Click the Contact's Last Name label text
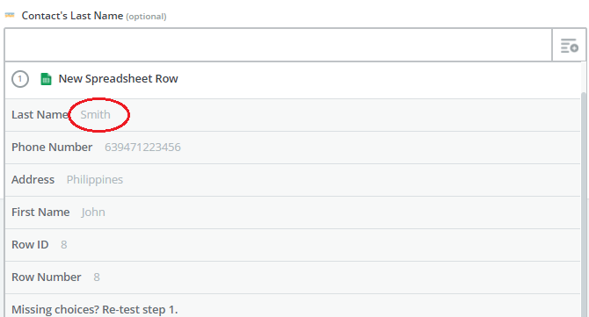 [72, 16]
